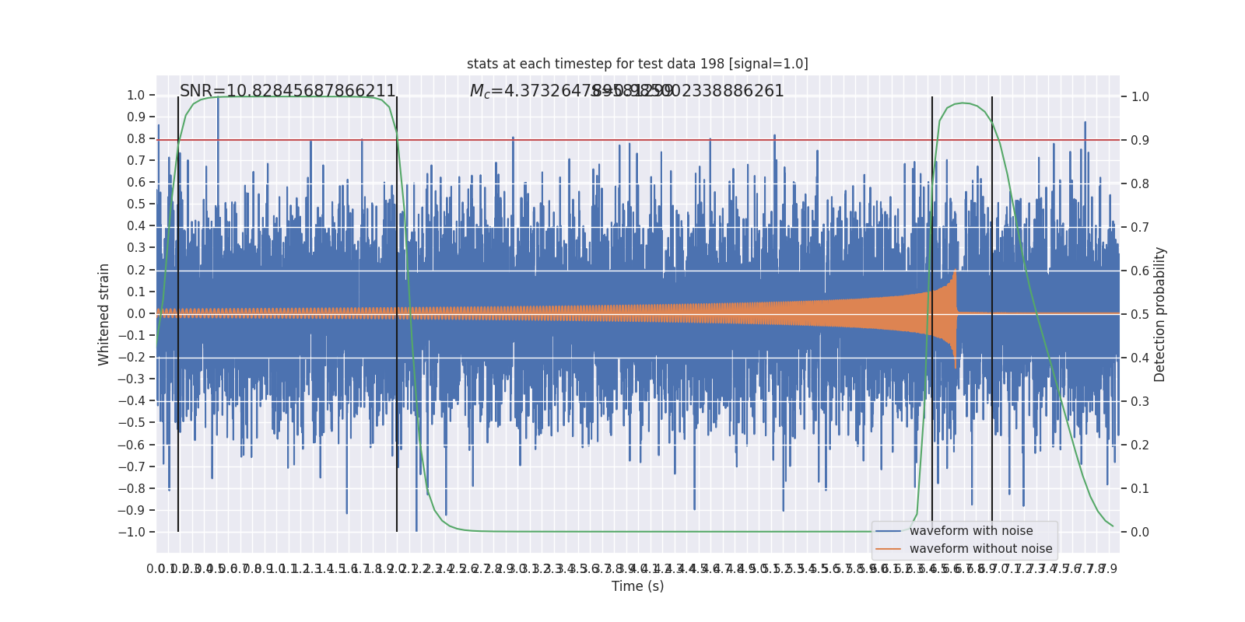Select the -0.5 Whitened strain tick label
Screen dimensions: 1245x622
(x=132, y=423)
